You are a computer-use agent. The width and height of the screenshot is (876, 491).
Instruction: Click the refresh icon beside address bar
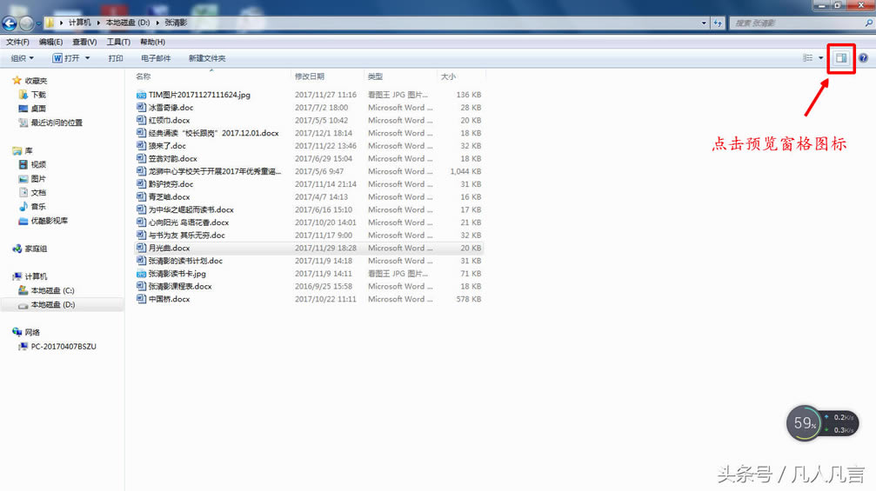tap(718, 23)
